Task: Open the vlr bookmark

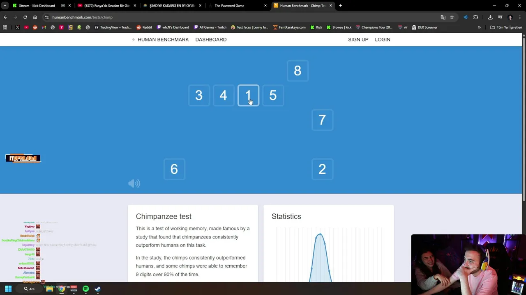Action: pos(403,27)
